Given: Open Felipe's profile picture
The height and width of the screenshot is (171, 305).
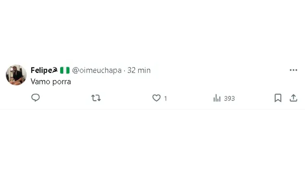Looking at the screenshot, I should [16, 75].
